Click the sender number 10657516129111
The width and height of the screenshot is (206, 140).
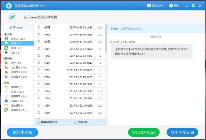[x=131, y=29]
